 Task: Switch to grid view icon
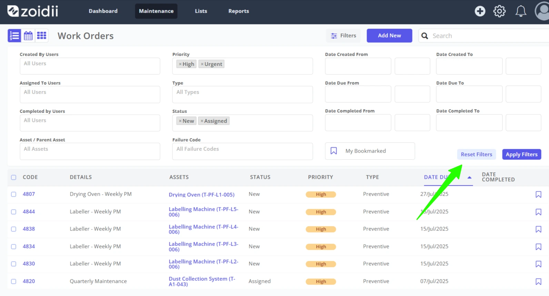[42, 35]
